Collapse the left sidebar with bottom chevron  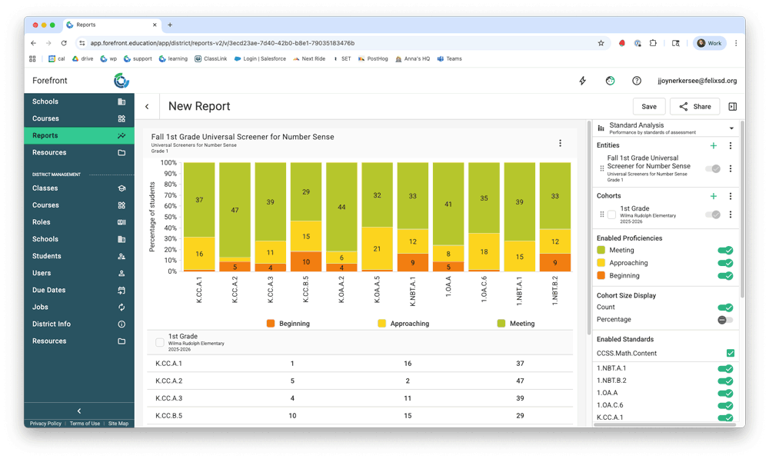(78, 411)
